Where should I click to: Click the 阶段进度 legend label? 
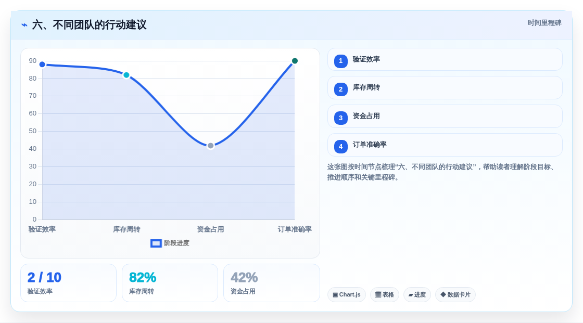coord(176,243)
